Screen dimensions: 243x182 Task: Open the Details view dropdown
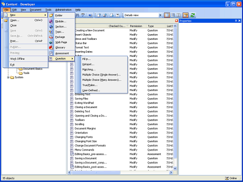click(x=160, y=15)
